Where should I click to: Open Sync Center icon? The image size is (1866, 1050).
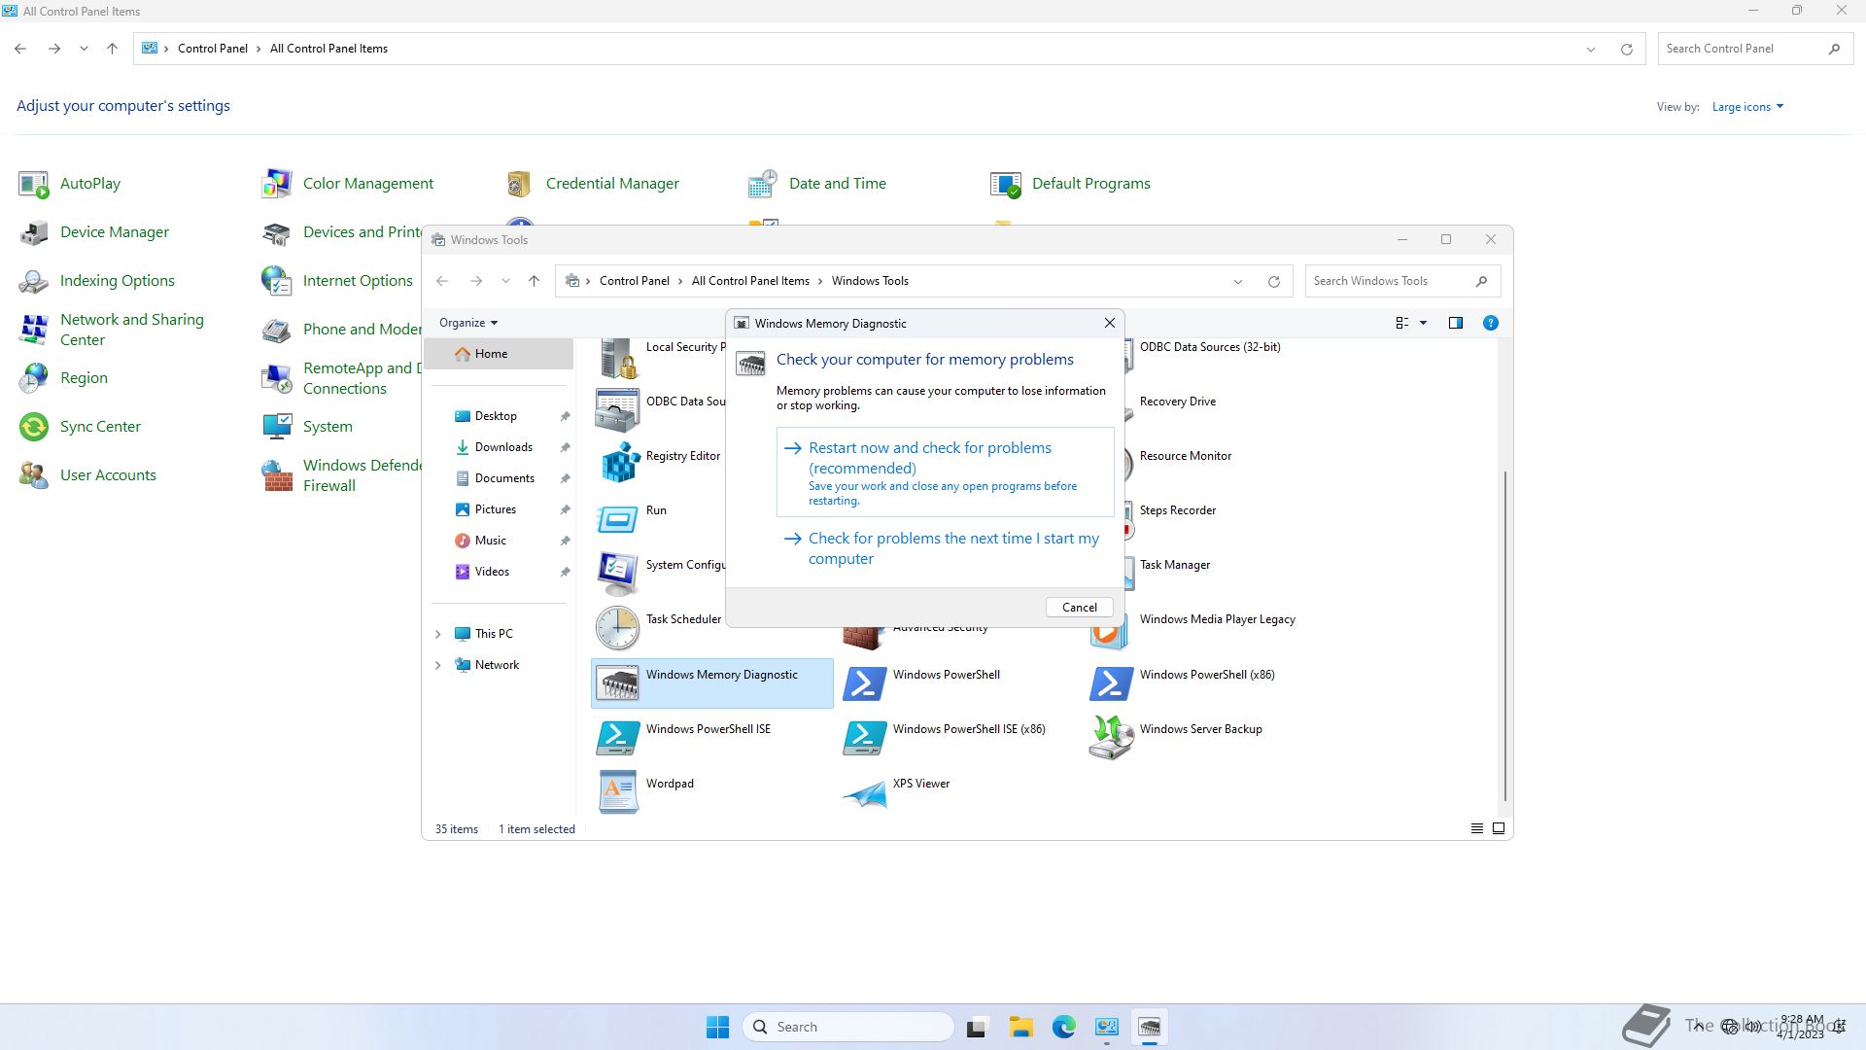[34, 427]
